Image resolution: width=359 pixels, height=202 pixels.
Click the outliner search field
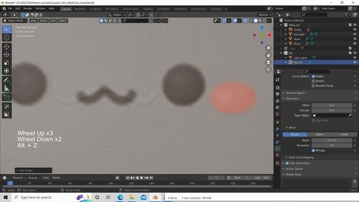[x=314, y=15]
